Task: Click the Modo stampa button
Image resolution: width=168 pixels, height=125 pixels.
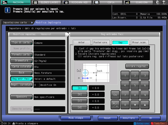Action: tap(76, 118)
